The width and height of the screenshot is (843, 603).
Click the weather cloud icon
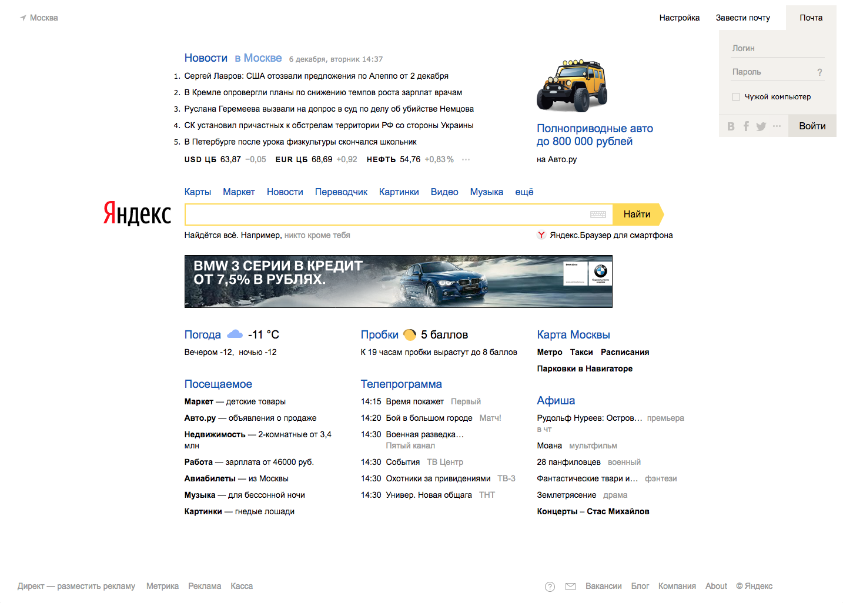click(x=235, y=334)
